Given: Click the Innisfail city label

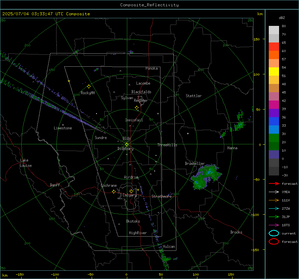Looking at the screenshot, I should tap(134, 120).
